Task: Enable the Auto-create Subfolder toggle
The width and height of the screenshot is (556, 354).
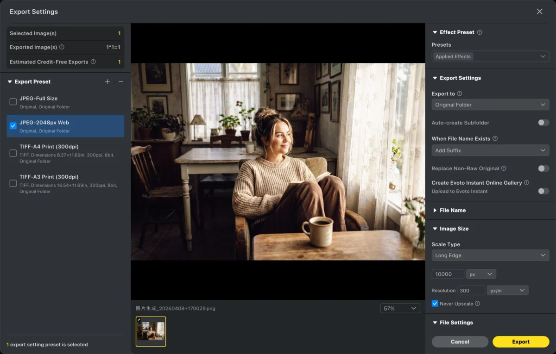Action: click(543, 123)
